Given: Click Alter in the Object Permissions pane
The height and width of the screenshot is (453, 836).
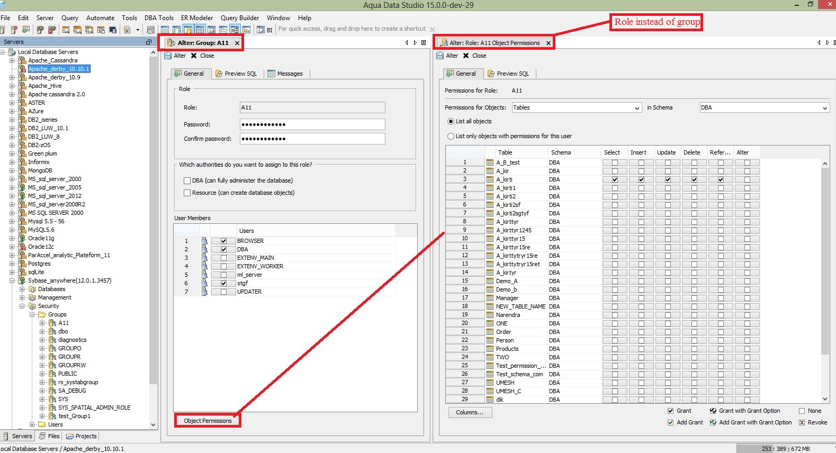Looking at the screenshot, I should (447, 56).
